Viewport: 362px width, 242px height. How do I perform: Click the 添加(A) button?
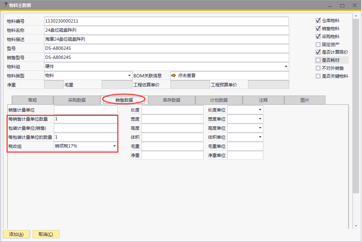(16, 234)
